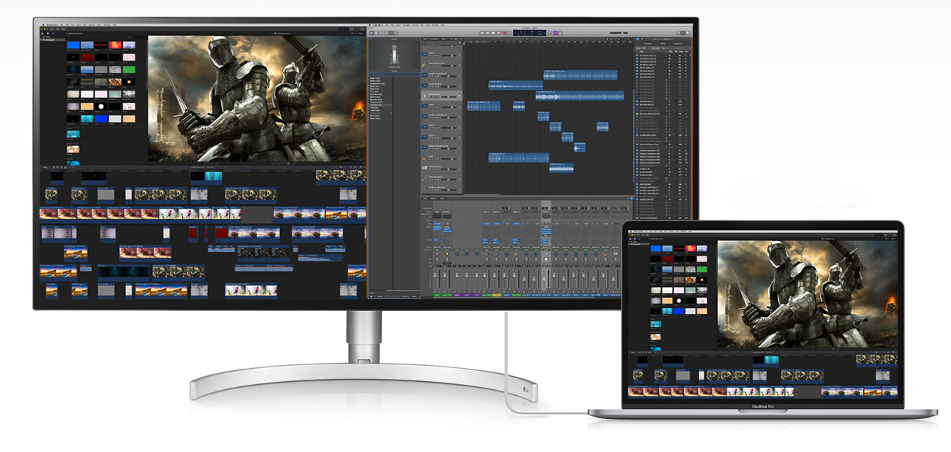
Task: Click pan knob on Logic's selected track header
Action: click(x=459, y=96)
